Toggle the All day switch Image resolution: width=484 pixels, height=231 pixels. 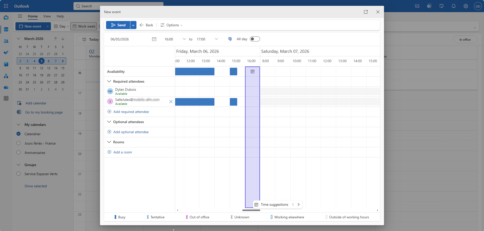(x=255, y=39)
